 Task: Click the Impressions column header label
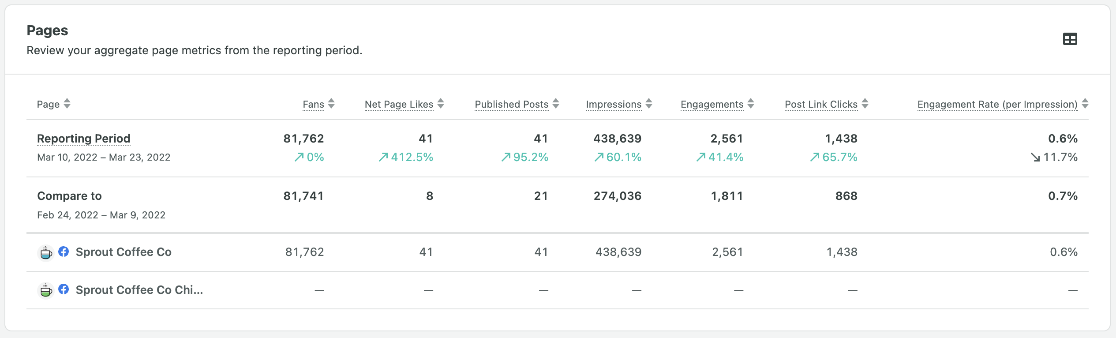(x=614, y=105)
